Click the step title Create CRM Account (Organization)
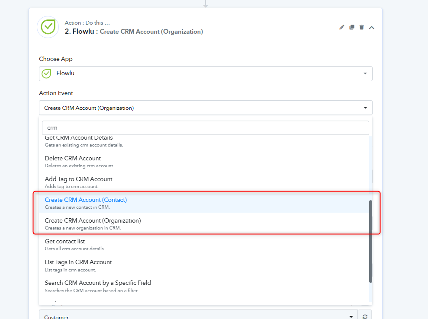 (x=151, y=32)
